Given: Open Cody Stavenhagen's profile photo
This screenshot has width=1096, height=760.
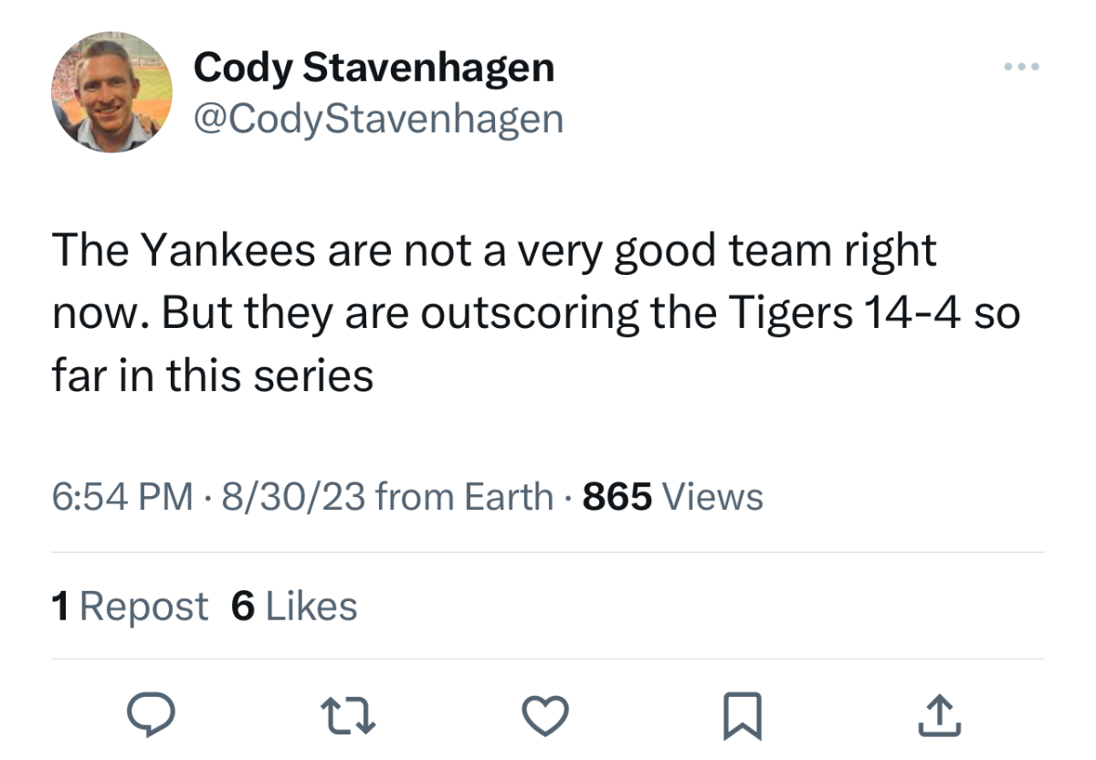Looking at the screenshot, I should pos(111,91).
